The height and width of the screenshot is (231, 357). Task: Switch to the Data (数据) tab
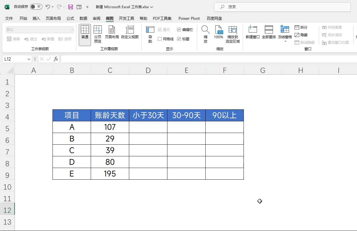click(x=83, y=18)
